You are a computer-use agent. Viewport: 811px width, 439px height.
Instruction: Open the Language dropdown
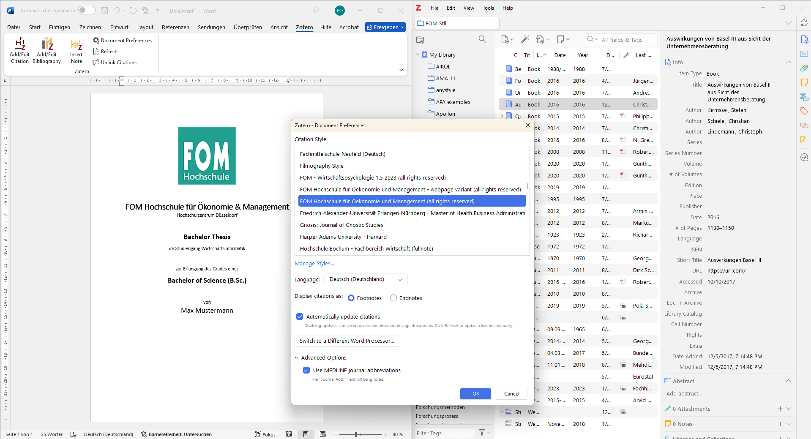(366, 279)
